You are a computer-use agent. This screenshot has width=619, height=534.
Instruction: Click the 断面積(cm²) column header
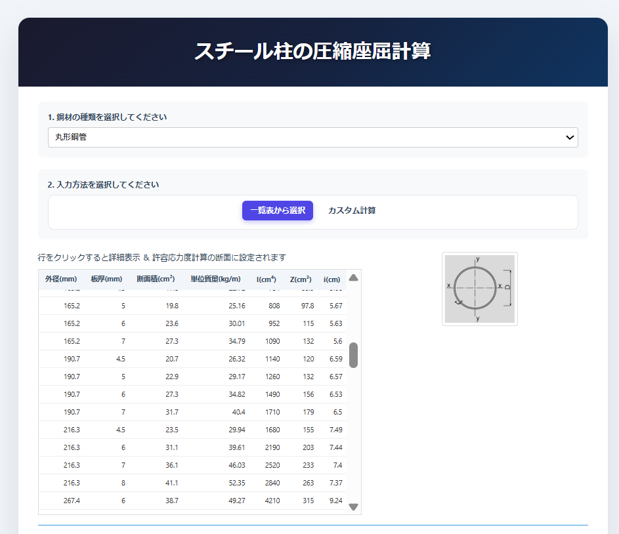click(x=155, y=279)
